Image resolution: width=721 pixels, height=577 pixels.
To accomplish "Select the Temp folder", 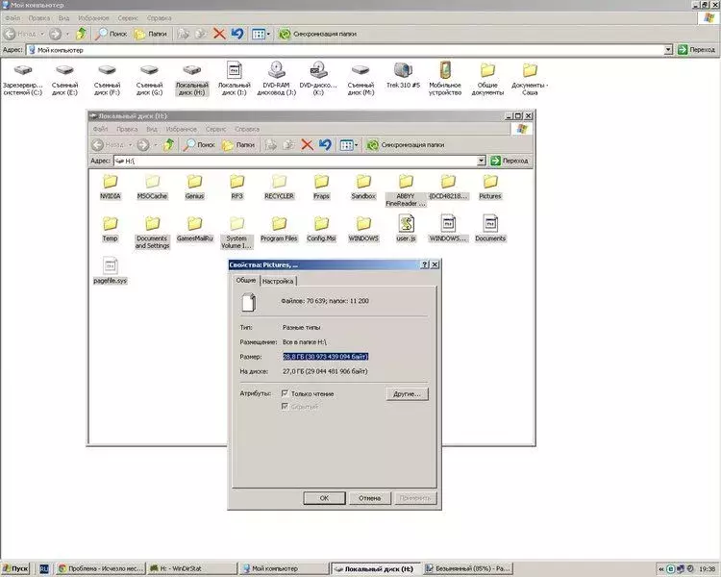I will (110, 230).
